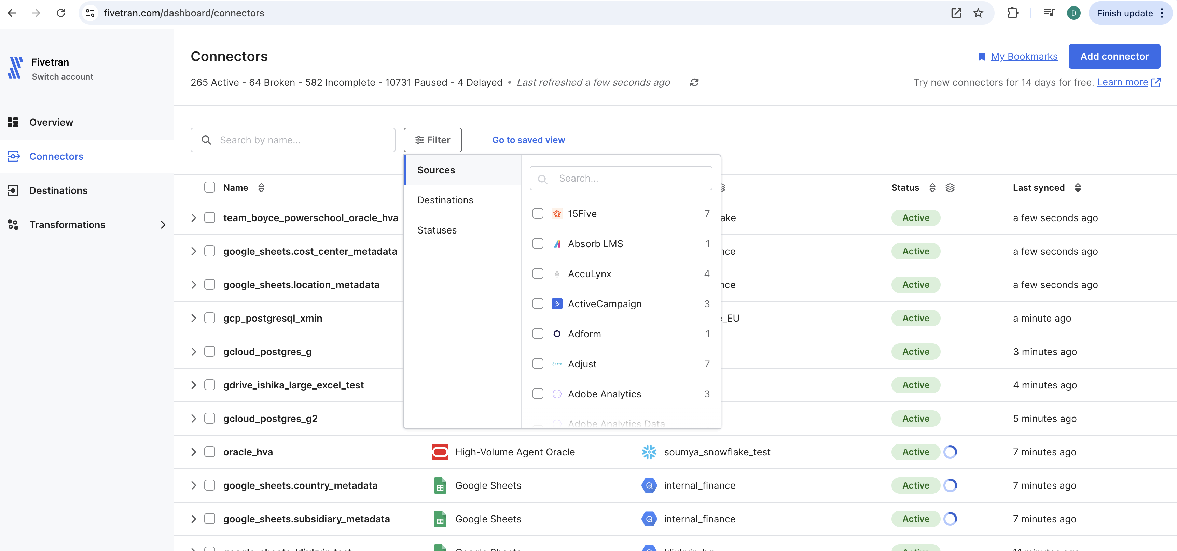This screenshot has height=551, width=1177.
Task: Select the Sources filter tab
Action: point(462,170)
